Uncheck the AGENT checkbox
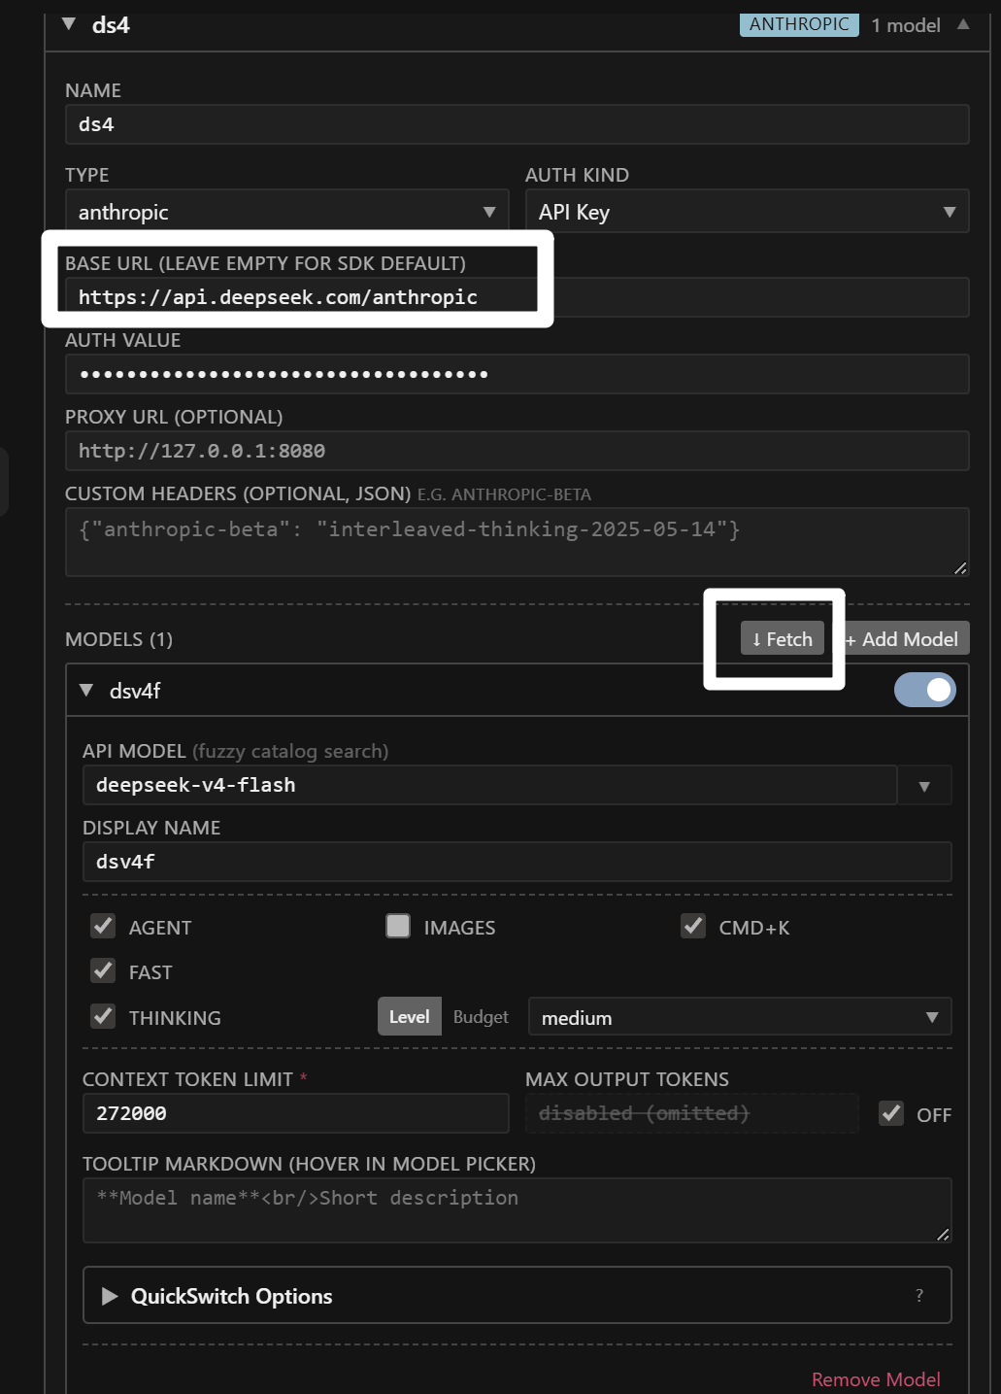 pyautogui.click(x=103, y=926)
